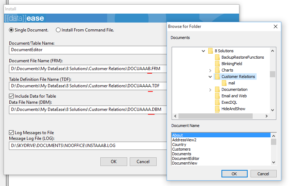Viewport: 291px width, 186px height.
Task: Select the HideAndShow folder icon
Action: (x=217, y=109)
